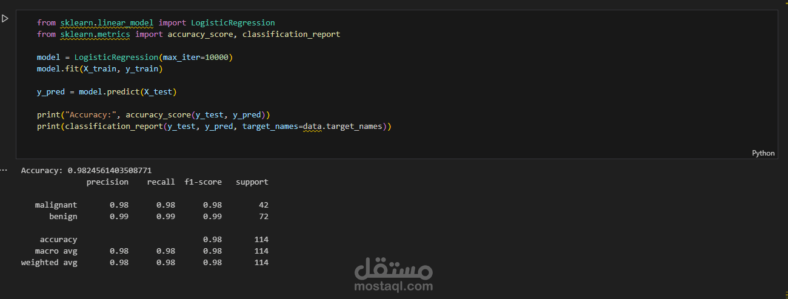Click the 'malignant' row label

(56, 205)
